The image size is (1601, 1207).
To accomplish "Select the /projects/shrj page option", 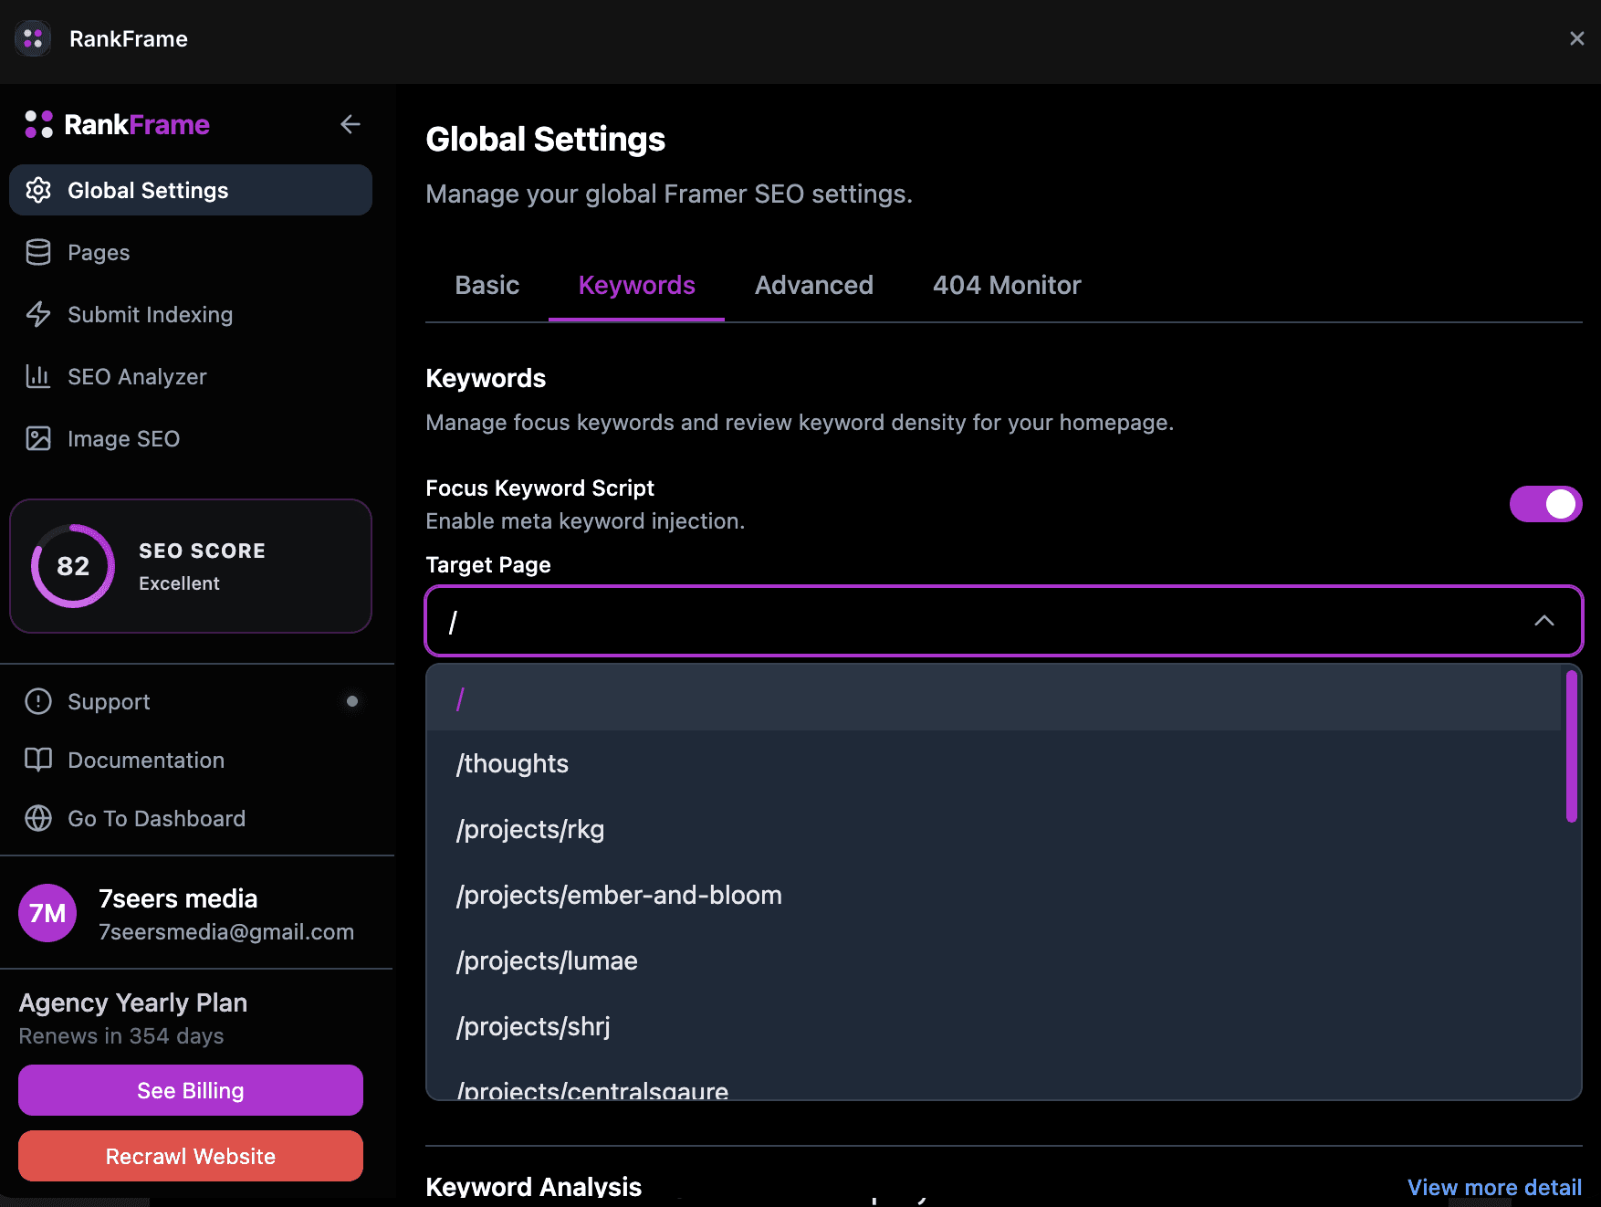I will [995, 1026].
